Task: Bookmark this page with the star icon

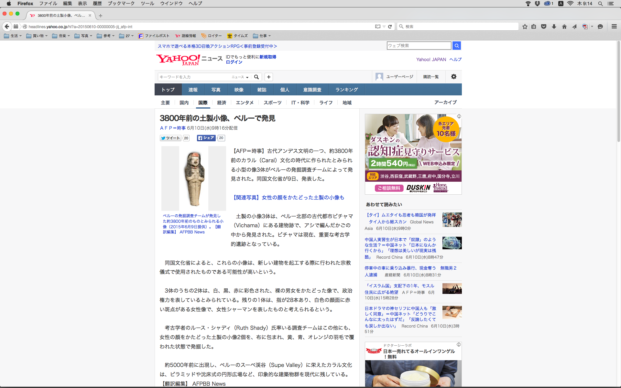Action: pyautogui.click(x=525, y=27)
